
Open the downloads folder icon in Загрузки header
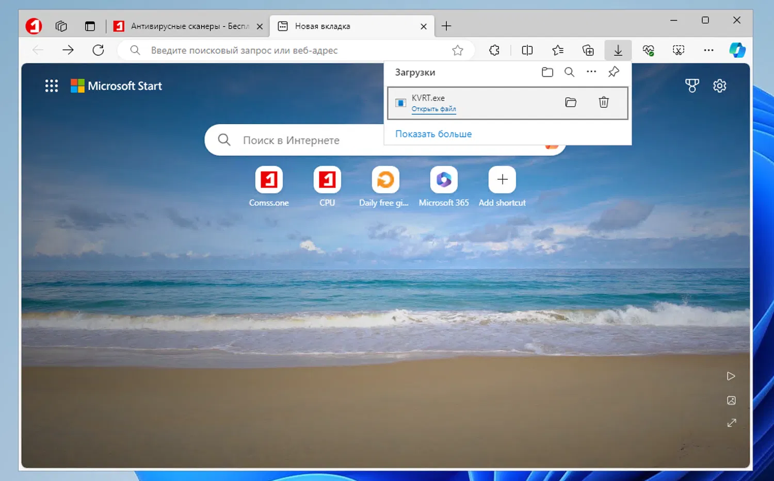click(547, 72)
